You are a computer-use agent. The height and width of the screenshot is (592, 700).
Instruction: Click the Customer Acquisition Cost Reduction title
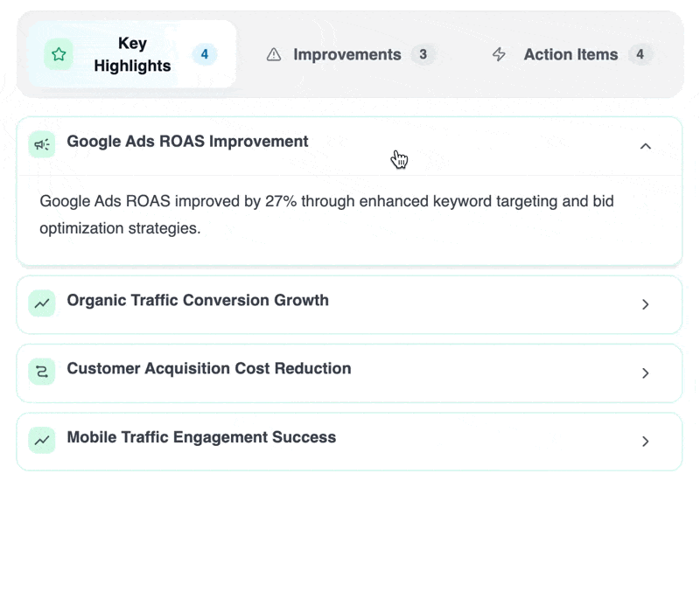point(209,369)
